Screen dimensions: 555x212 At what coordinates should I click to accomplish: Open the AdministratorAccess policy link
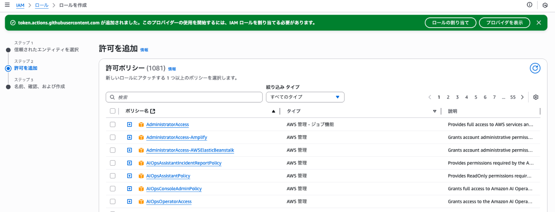click(x=167, y=125)
